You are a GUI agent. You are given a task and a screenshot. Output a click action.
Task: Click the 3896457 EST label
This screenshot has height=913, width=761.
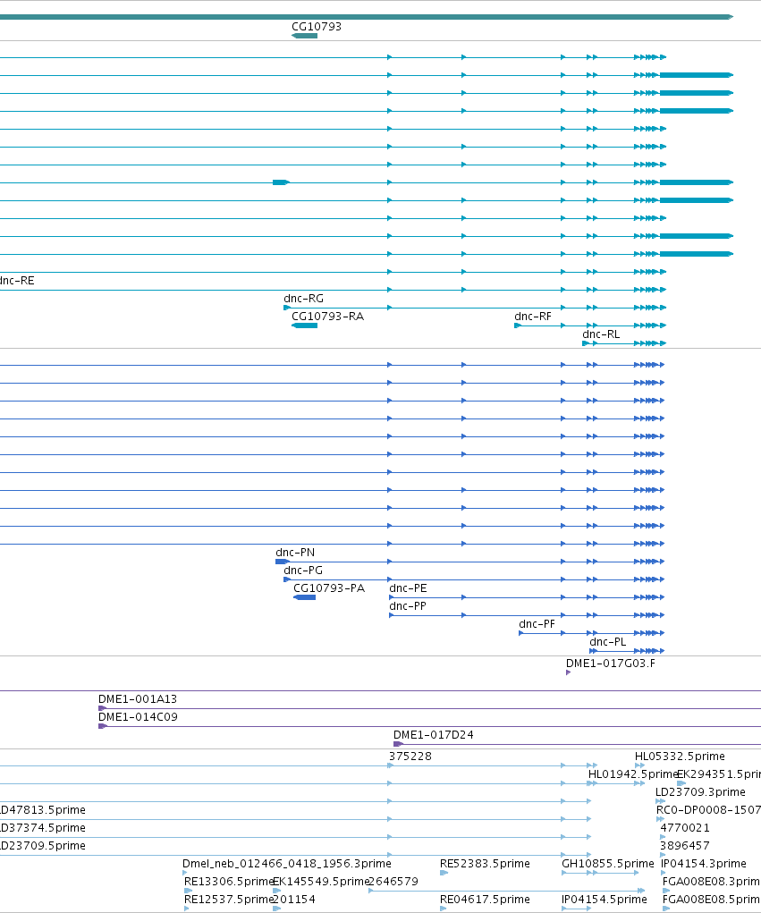(x=685, y=846)
